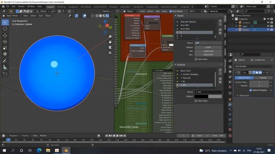Switch viewport to wireframe shading
This screenshot has width=275, height=154.
[x=97, y=16]
